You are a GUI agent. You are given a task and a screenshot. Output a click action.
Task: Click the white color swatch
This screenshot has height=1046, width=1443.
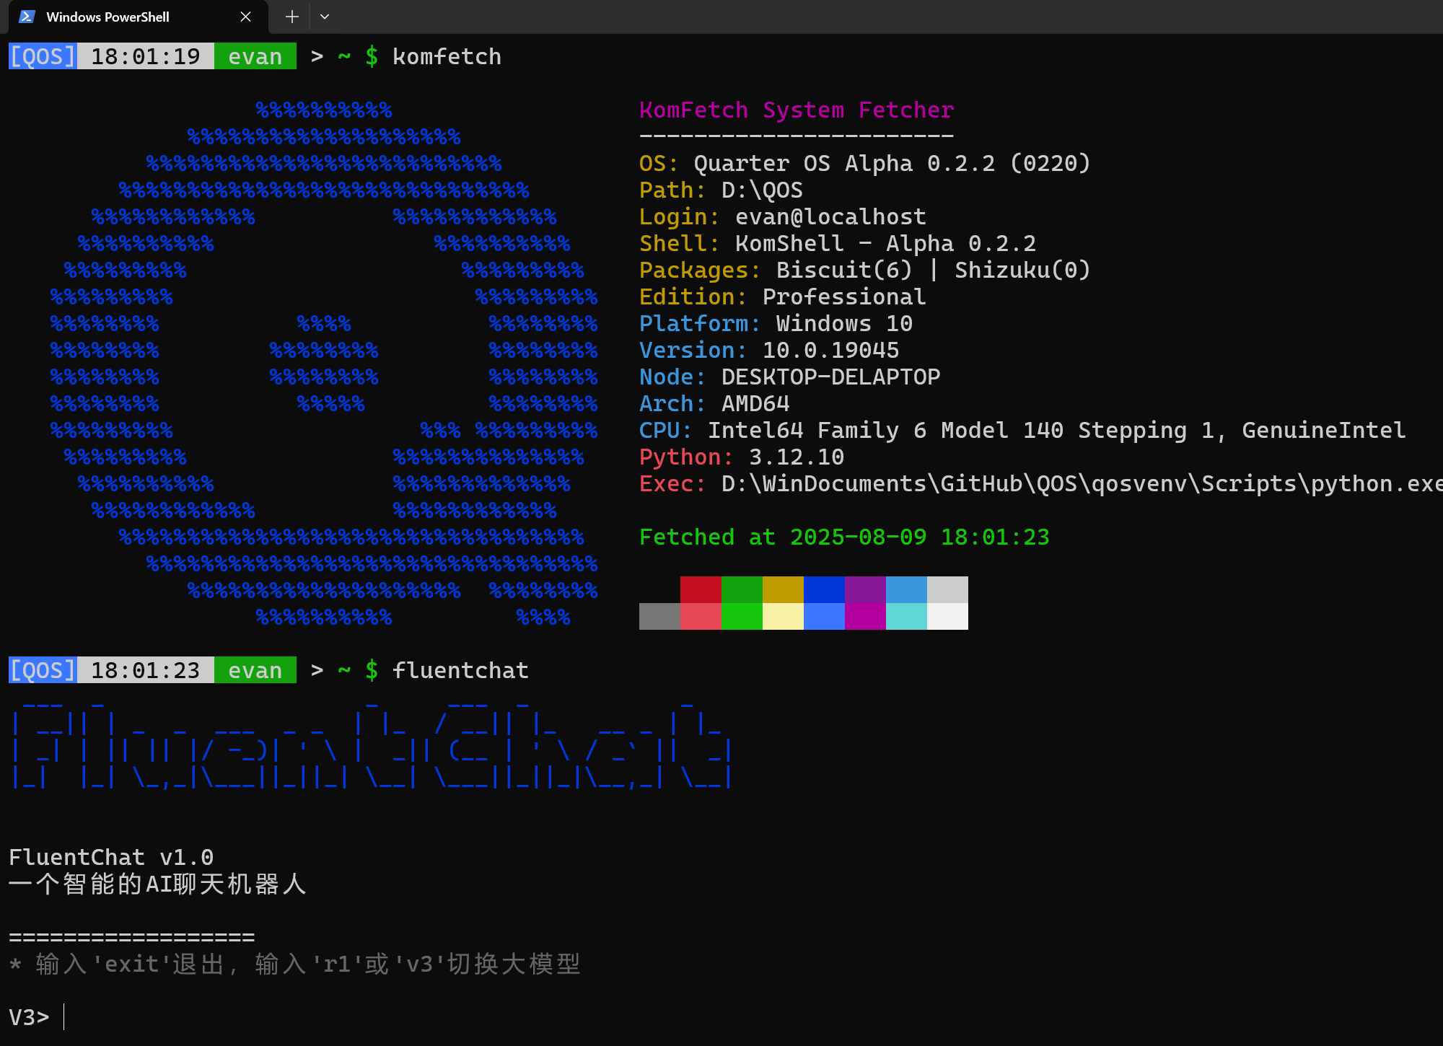point(947,616)
